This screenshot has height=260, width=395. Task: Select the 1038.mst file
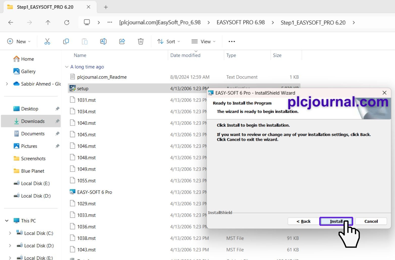[86, 238]
